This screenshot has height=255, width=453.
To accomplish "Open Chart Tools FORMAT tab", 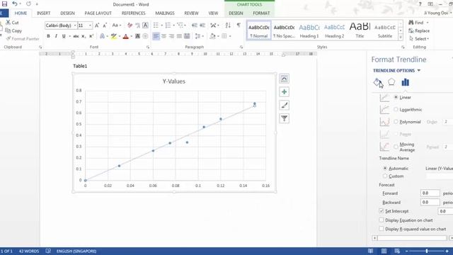I will tap(261, 13).
